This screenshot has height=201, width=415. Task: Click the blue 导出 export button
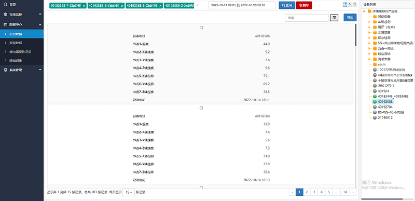(350, 18)
